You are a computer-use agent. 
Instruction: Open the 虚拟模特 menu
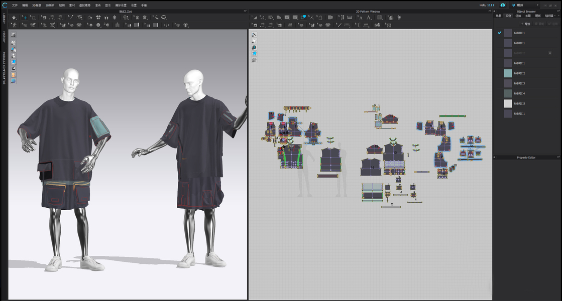[x=85, y=6]
